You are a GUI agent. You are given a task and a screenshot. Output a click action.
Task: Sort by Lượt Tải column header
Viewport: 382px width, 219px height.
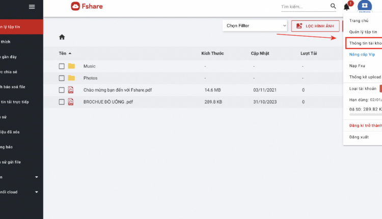click(x=309, y=53)
